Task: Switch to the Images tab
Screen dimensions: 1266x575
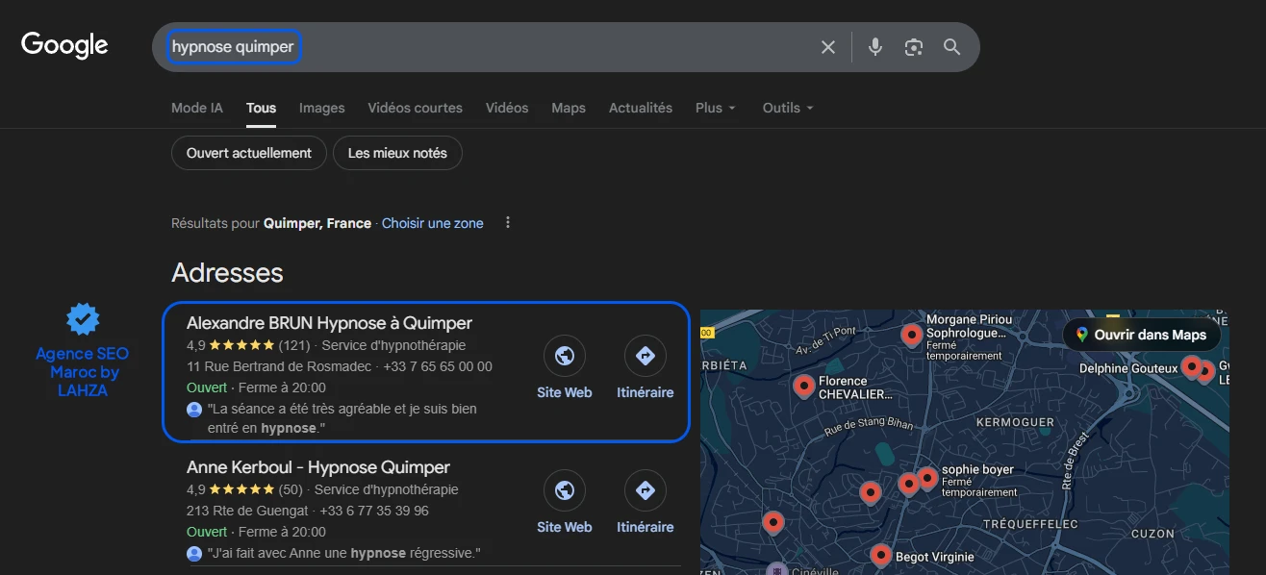Action: (322, 108)
